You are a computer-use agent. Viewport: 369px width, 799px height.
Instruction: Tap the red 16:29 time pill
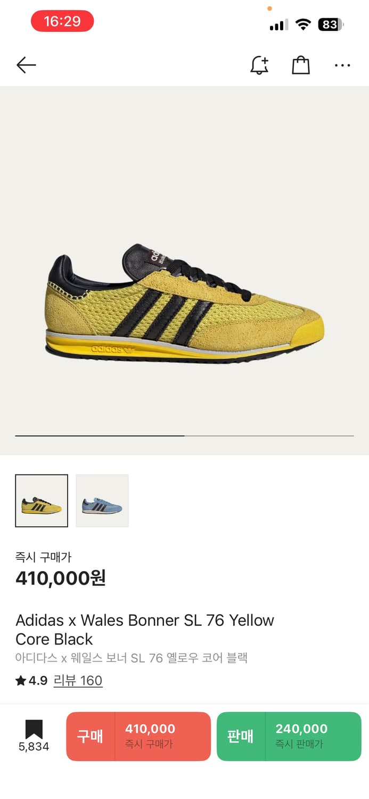point(62,21)
